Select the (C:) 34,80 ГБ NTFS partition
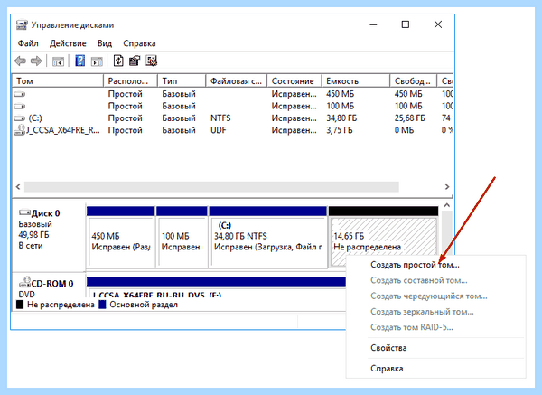The width and height of the screenshot is (542, 395). tap(268, 238)
